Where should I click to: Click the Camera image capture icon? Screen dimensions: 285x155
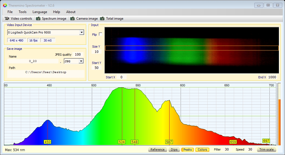73,19
